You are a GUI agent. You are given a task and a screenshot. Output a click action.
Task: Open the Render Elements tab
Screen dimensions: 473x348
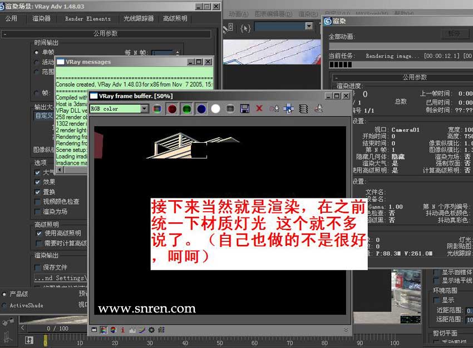[x=88, y=19]
